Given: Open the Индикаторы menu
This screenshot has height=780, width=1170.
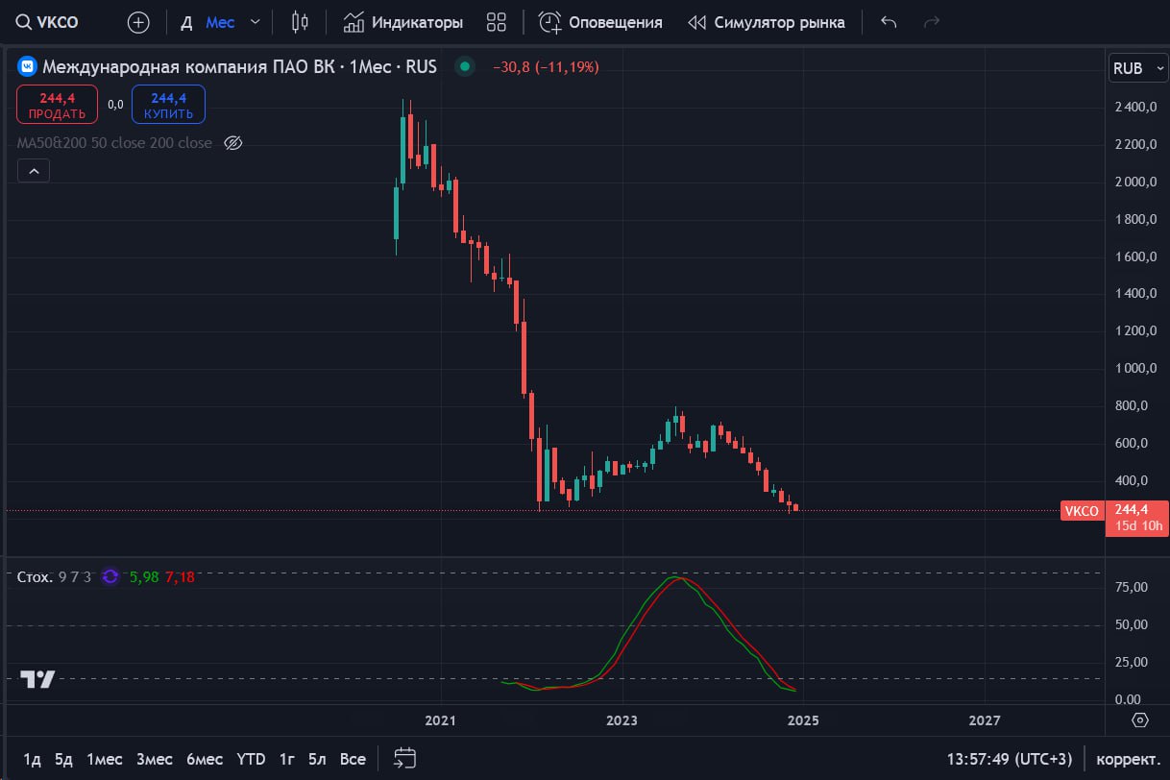Looking at the screenshot, I should (403, 22).
